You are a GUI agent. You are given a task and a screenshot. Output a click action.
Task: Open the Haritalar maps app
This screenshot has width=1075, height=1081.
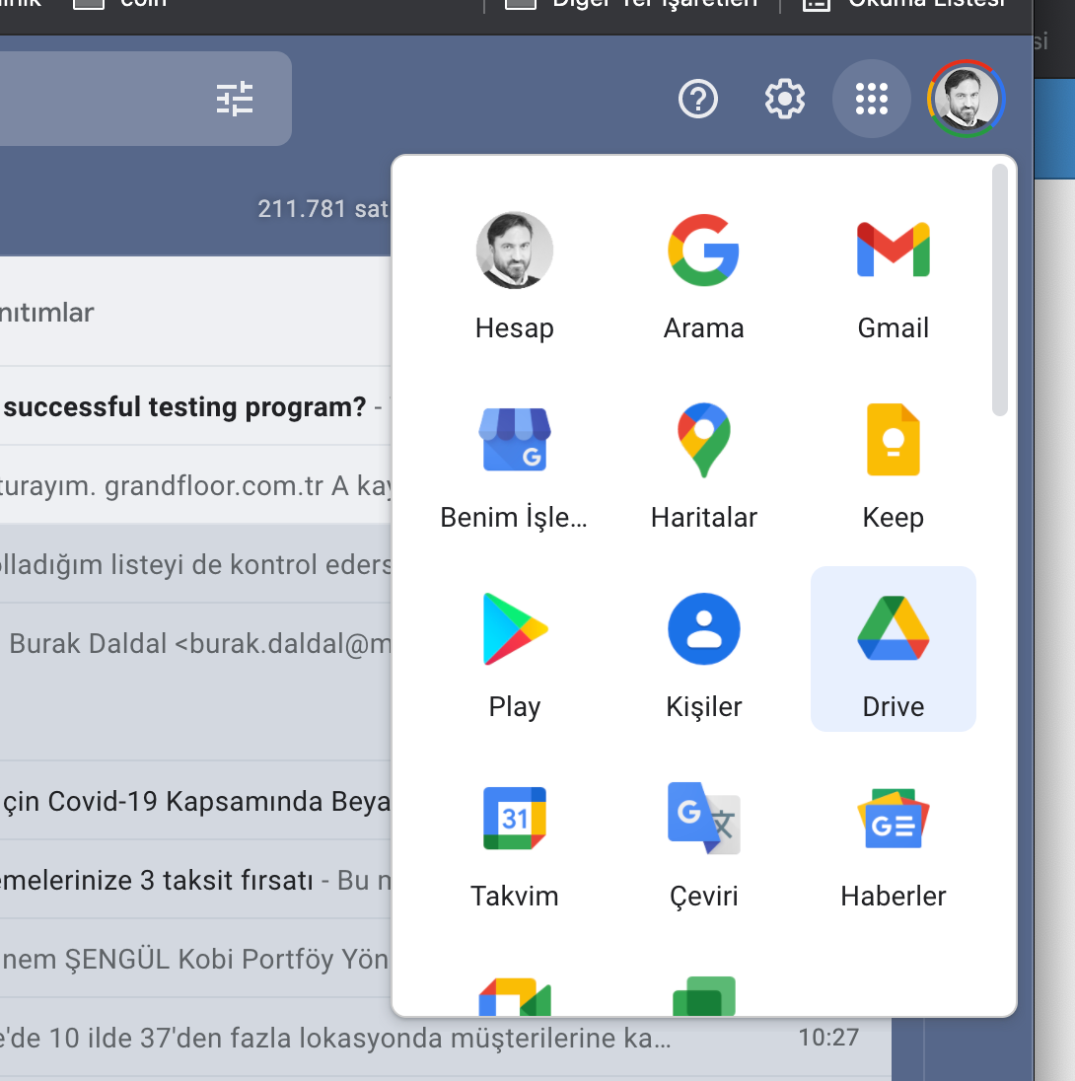click(x=703, y=466)
